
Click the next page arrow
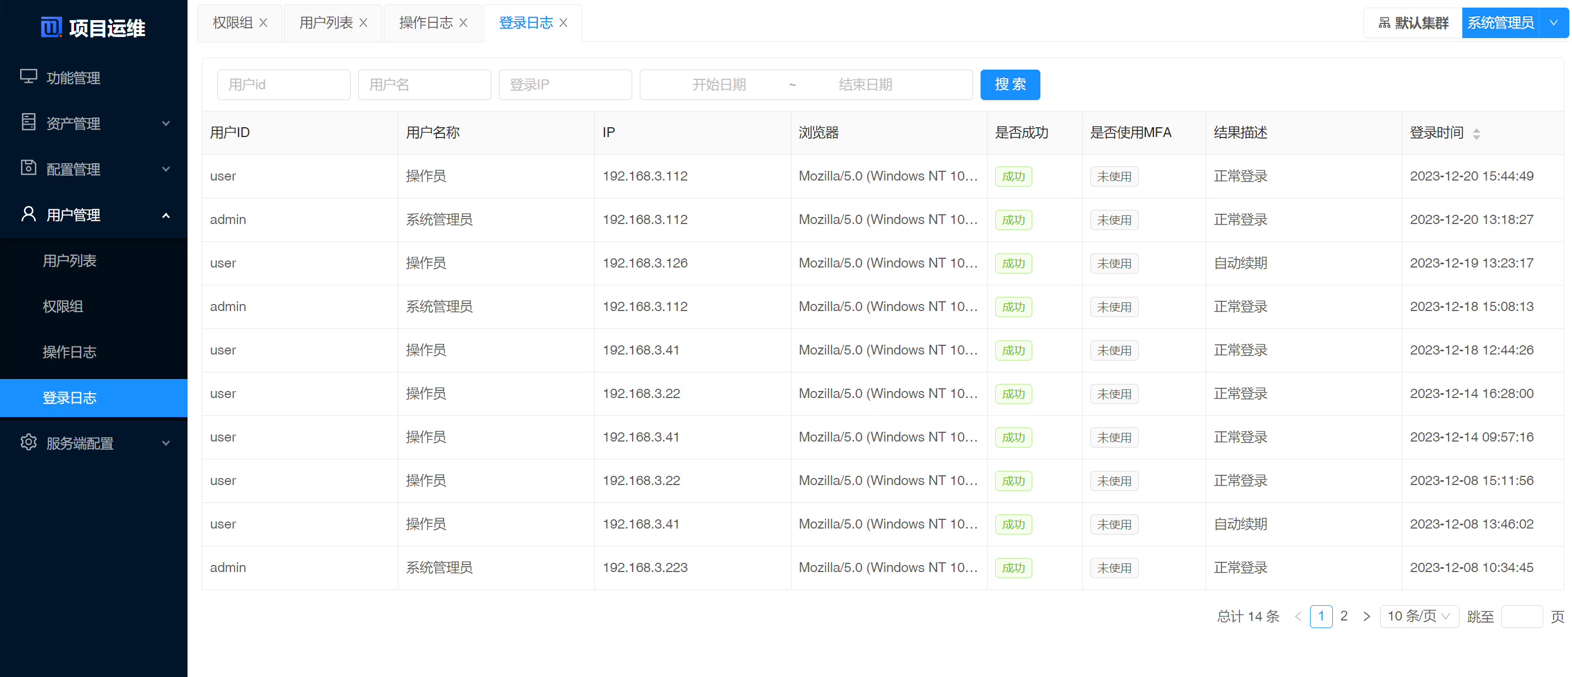click(x=1367, y=616)
